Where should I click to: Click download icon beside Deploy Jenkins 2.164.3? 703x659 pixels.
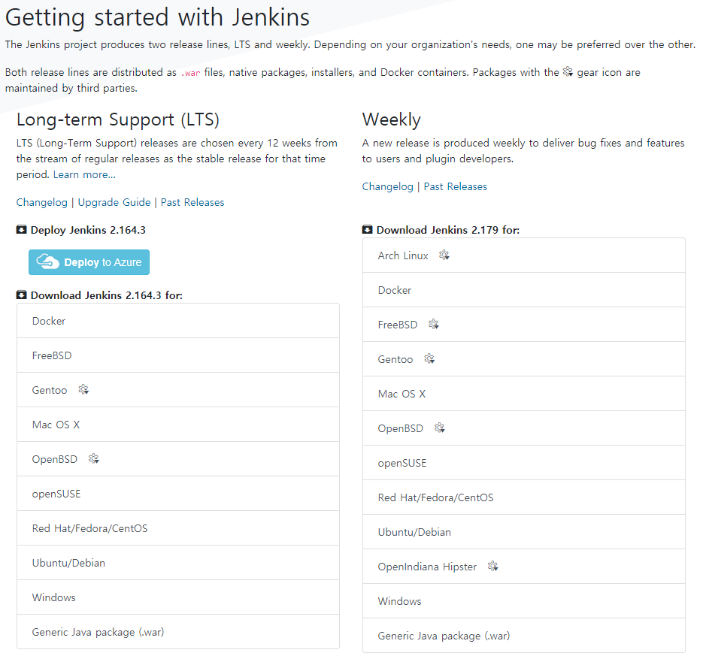22,230
